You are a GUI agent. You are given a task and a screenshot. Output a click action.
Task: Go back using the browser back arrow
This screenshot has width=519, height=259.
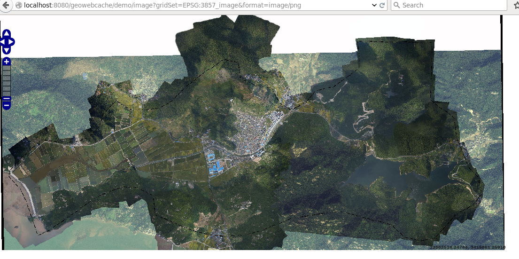pos(7,5)
